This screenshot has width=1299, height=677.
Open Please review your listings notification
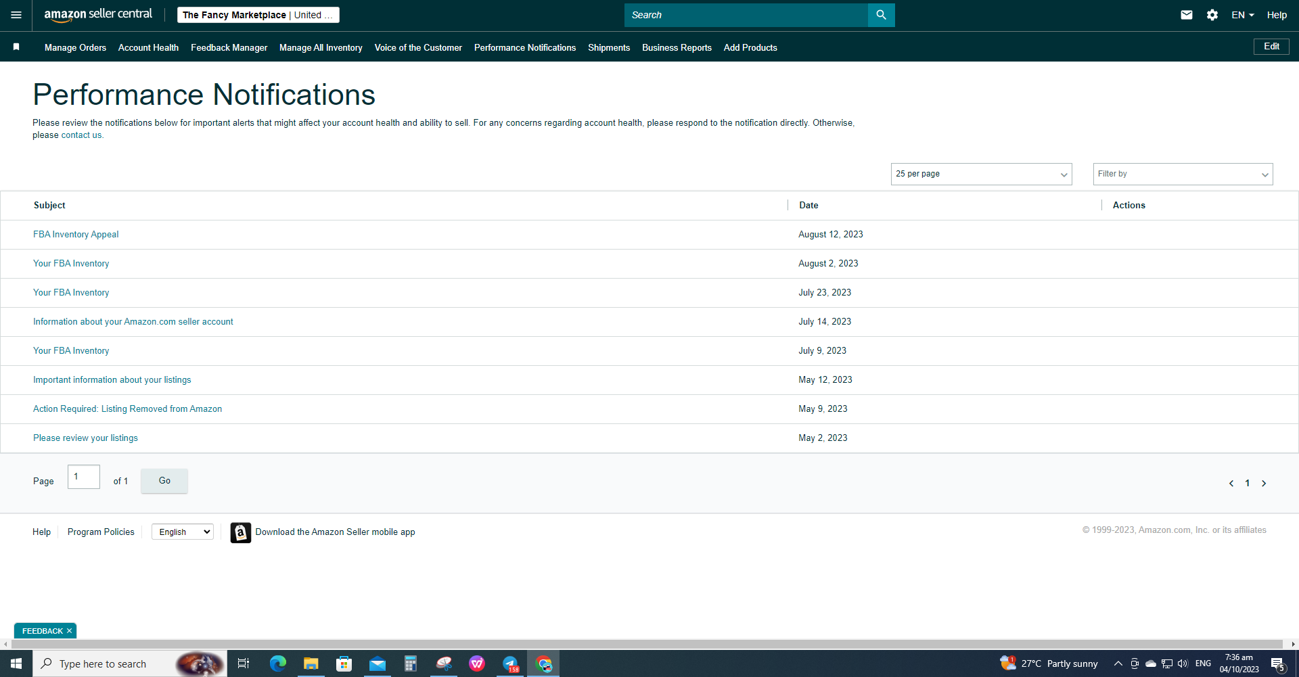click(86, 438)
